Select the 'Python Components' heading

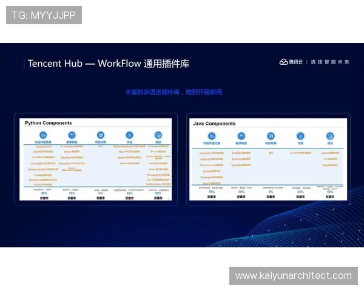pos(49,123)
